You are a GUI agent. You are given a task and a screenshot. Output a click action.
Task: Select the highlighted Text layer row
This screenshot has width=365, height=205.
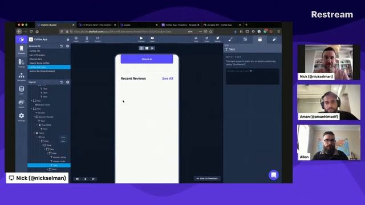click(49, 165)
